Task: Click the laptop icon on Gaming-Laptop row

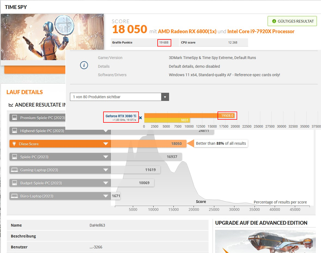Action: click(14, 170)
